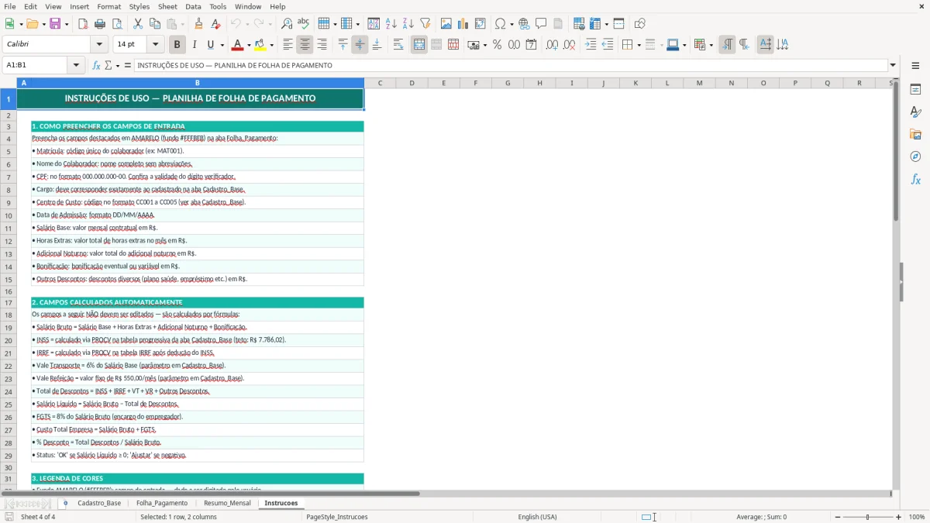Open the Background Color dropdown arrow
This screenshot has height=523, width=930.
pos(271,45)
